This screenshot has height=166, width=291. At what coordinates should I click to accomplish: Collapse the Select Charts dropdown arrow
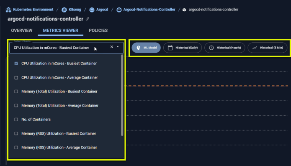pyautogui.click(x=118, y=47)
